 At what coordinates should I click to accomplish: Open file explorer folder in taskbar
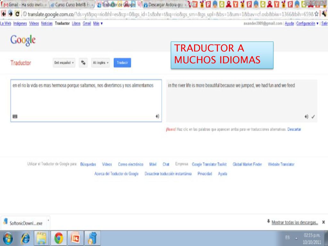pyautogui.click(x=42, y=238)
